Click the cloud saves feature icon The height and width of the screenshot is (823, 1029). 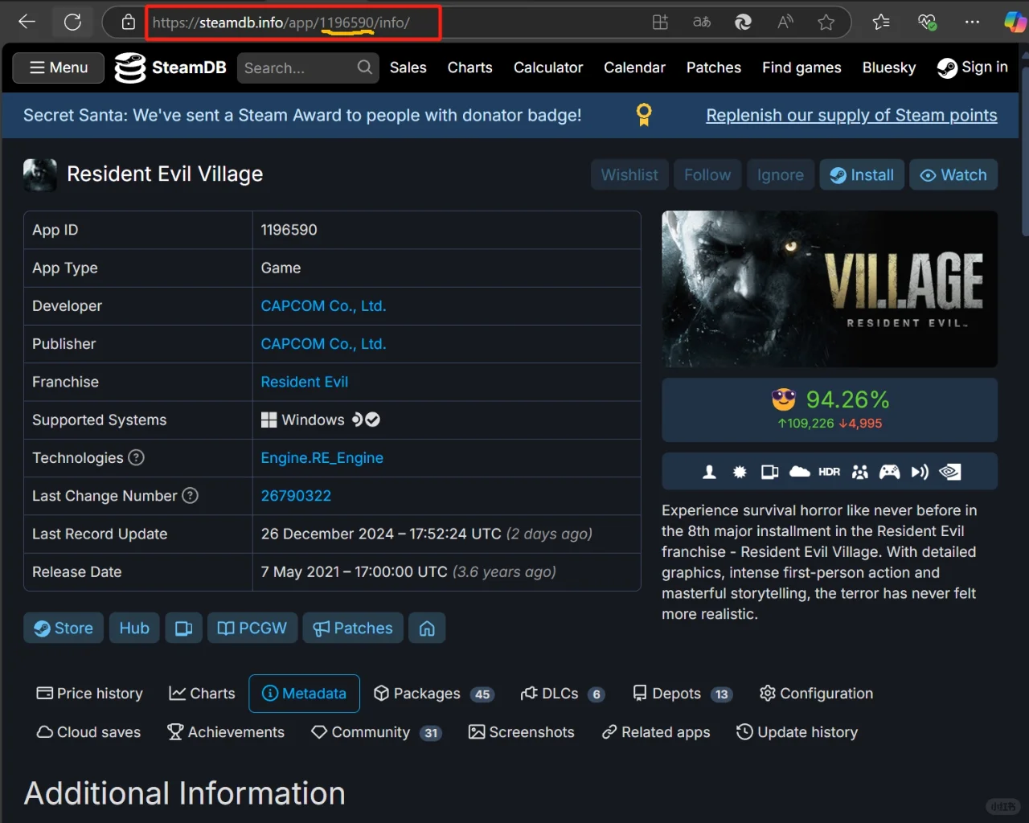tap(800, 472)
